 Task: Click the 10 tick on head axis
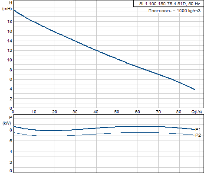[10, 60]
